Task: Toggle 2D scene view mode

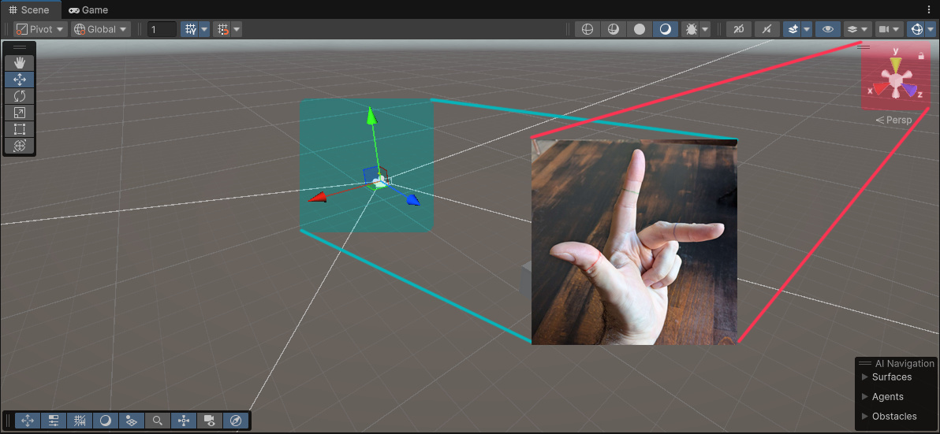Action: (738, 29)
